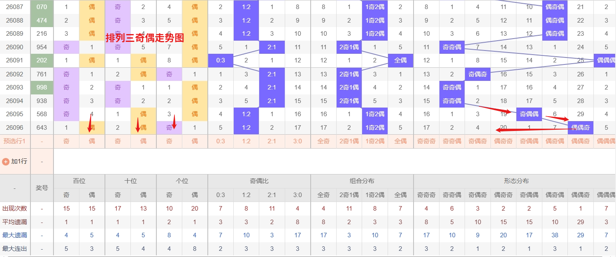Viewport: 616px width, 257px height.
Task: Click the 百位 column header
Action: 79,181
